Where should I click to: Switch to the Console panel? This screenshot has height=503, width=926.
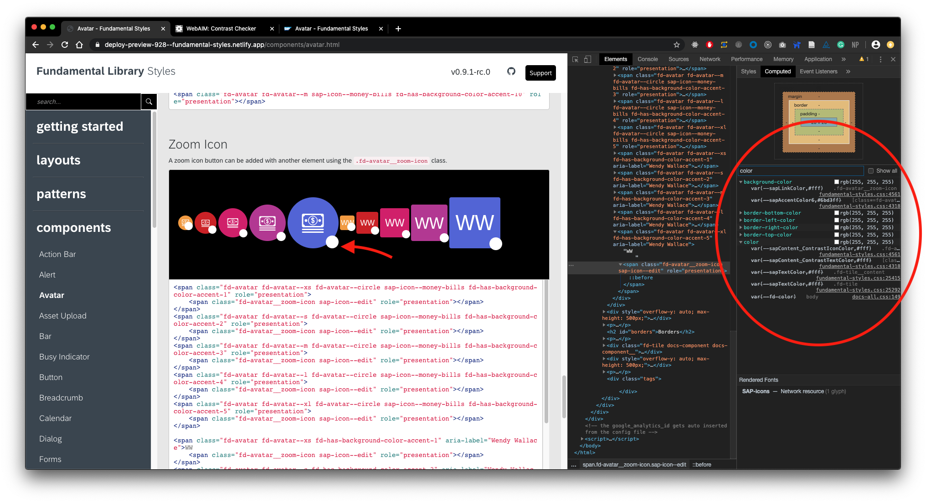pyautogui.click(x=648, y=59)
